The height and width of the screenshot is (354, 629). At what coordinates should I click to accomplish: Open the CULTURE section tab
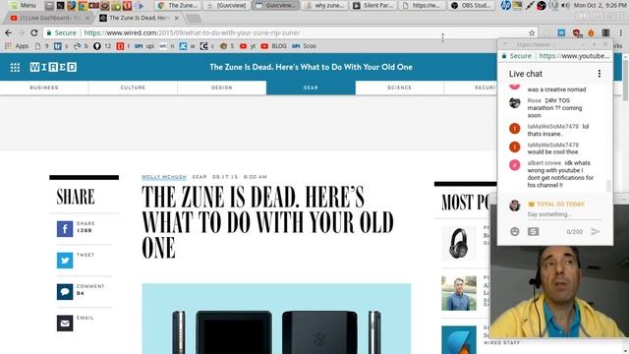(133, 88)
